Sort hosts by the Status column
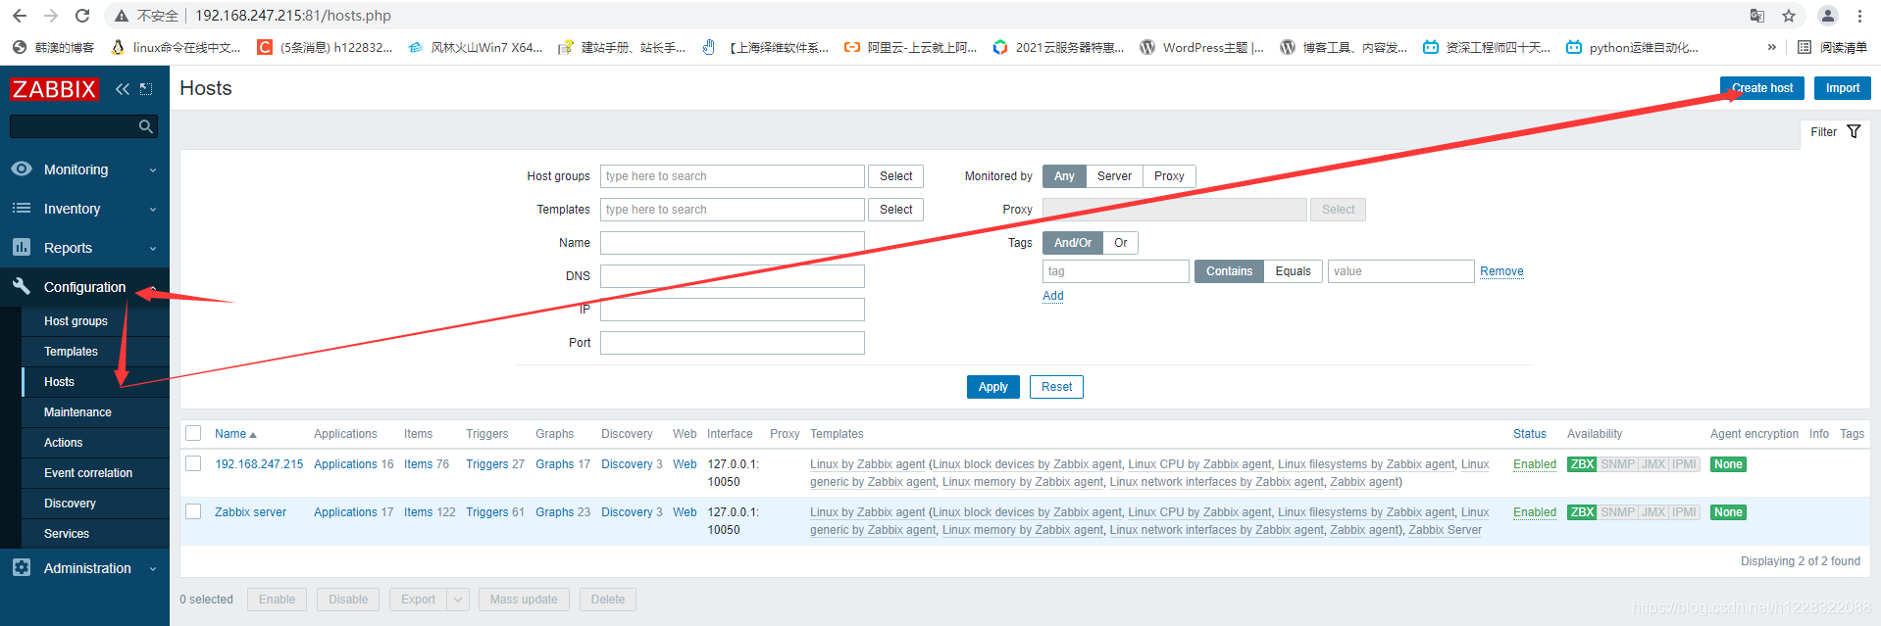The height and width of the screenshot is (626, 1881). click(1529, 434)
